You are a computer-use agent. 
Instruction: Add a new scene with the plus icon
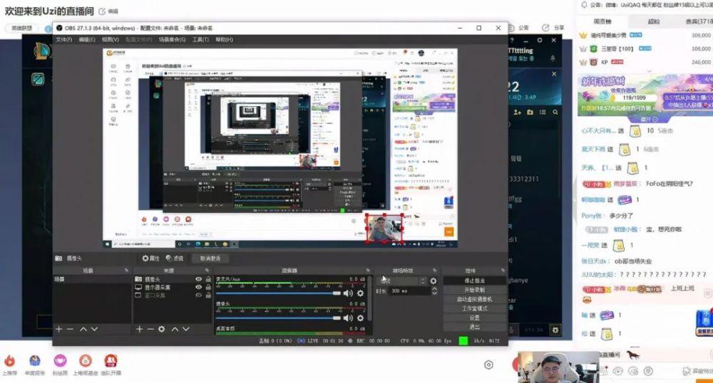pyautogui.click(x=58, y=329)
